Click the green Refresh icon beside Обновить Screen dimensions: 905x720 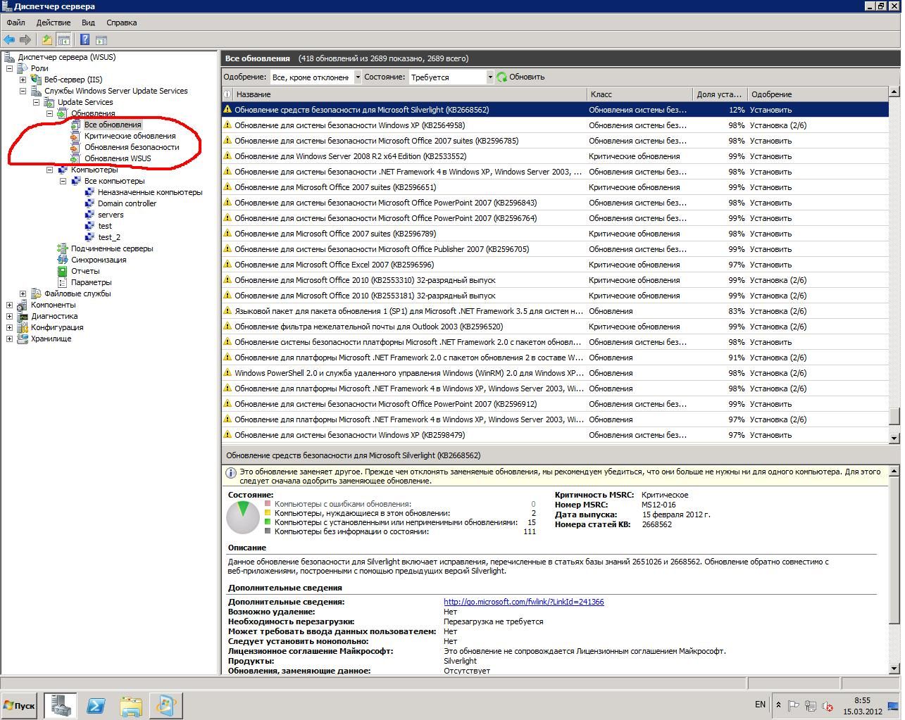point(501,77)
